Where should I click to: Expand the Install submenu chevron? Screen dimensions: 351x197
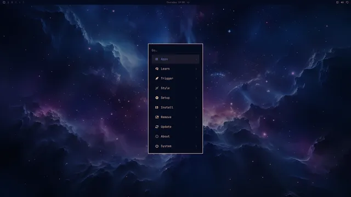pos(196,108)
